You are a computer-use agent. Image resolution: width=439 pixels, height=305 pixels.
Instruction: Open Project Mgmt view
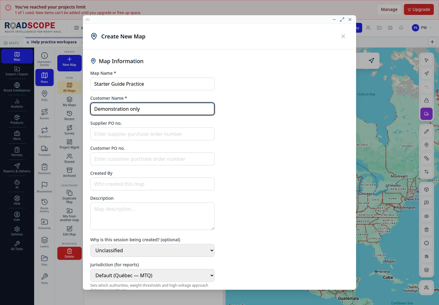[70, 144]
